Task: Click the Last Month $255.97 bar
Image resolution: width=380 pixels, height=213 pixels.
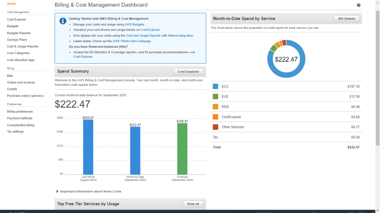Action: 88,147
